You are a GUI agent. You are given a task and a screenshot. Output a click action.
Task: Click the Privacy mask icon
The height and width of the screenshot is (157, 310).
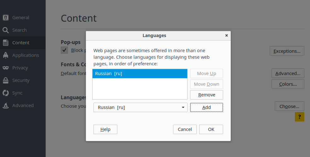coord(6,68)
